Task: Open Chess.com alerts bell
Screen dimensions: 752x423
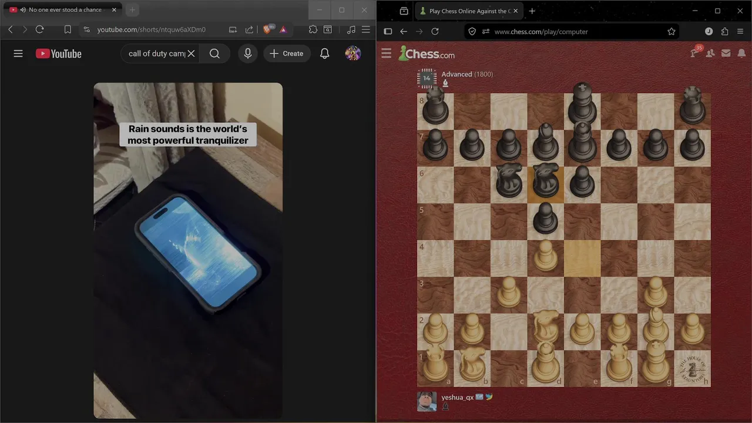Action: pyautogui.click(x=741, y=53)
